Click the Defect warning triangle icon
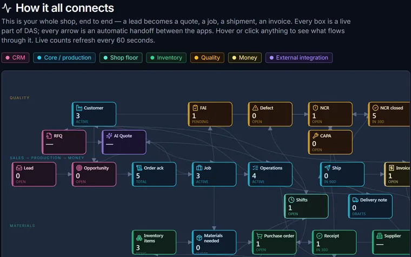 [x=255, y=108]
